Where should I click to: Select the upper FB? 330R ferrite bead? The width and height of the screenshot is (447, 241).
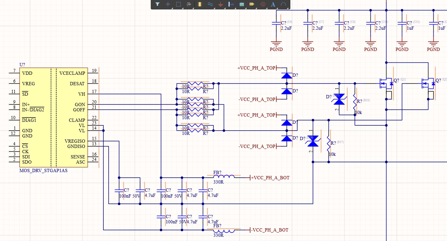[224, 177]
